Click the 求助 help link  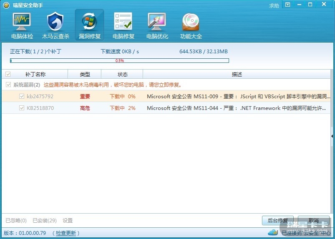pyautogui.click(x=274, y=6)
